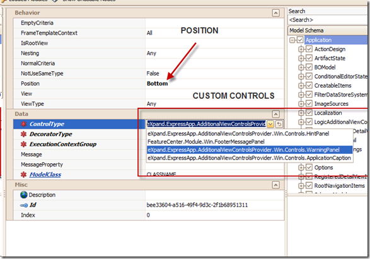Image resolution: width=370 pixels, height=259 pixels.
Task: Select the Localization tree item
Action: pyautogui.click(x=328, y=113)
